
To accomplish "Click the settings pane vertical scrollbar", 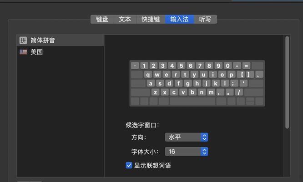I will coord(287,82).
